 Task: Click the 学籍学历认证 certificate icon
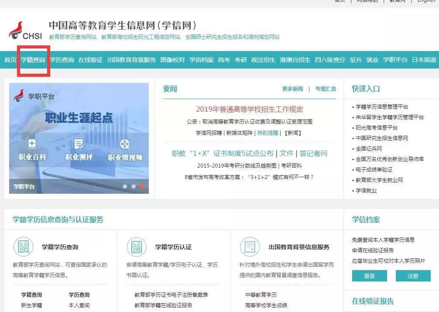pos(136,247)
